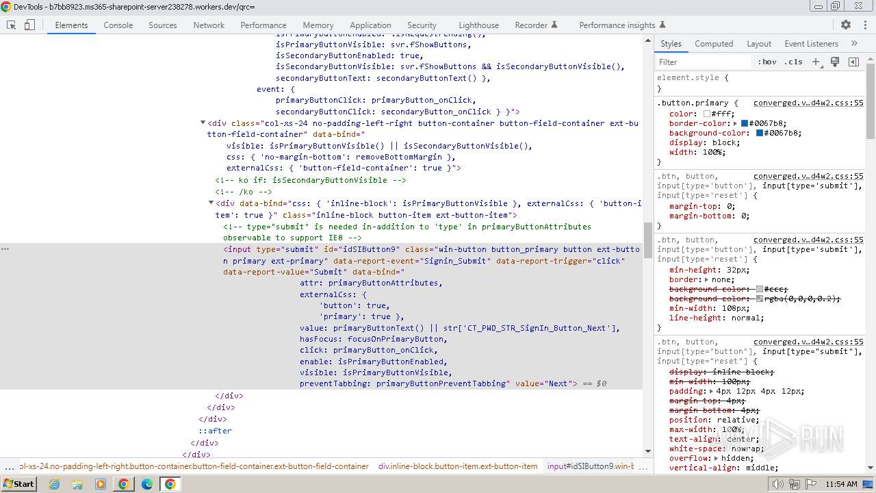Screen dimensions: 876x493
Task: Toggle the device toolbar icon
Action: point(29,25)
